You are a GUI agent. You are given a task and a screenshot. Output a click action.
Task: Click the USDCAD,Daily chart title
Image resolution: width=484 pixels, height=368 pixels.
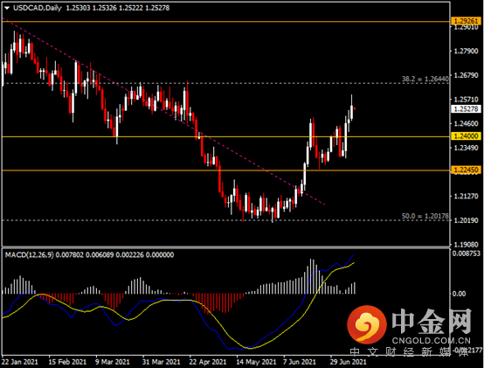(x=38, y=8)
